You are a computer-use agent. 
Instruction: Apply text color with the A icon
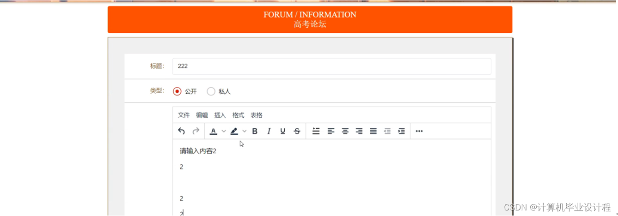(213, 131)
